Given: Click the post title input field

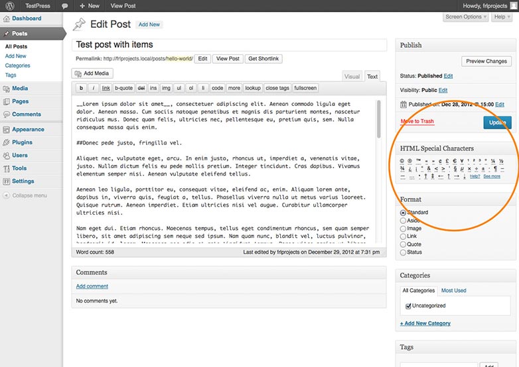Looking at the screenshot, I should click(229, 45).
